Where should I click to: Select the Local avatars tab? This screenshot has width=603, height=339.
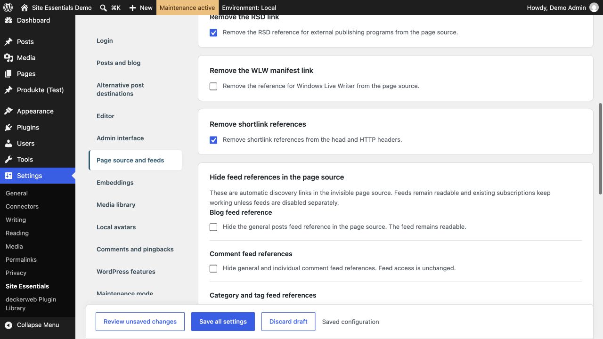(135, 227)
